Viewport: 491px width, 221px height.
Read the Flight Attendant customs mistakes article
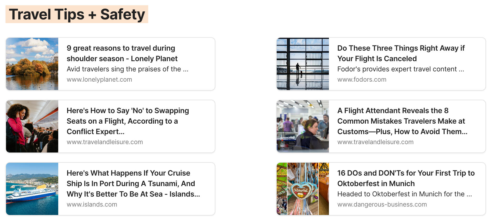click(402, 121)
